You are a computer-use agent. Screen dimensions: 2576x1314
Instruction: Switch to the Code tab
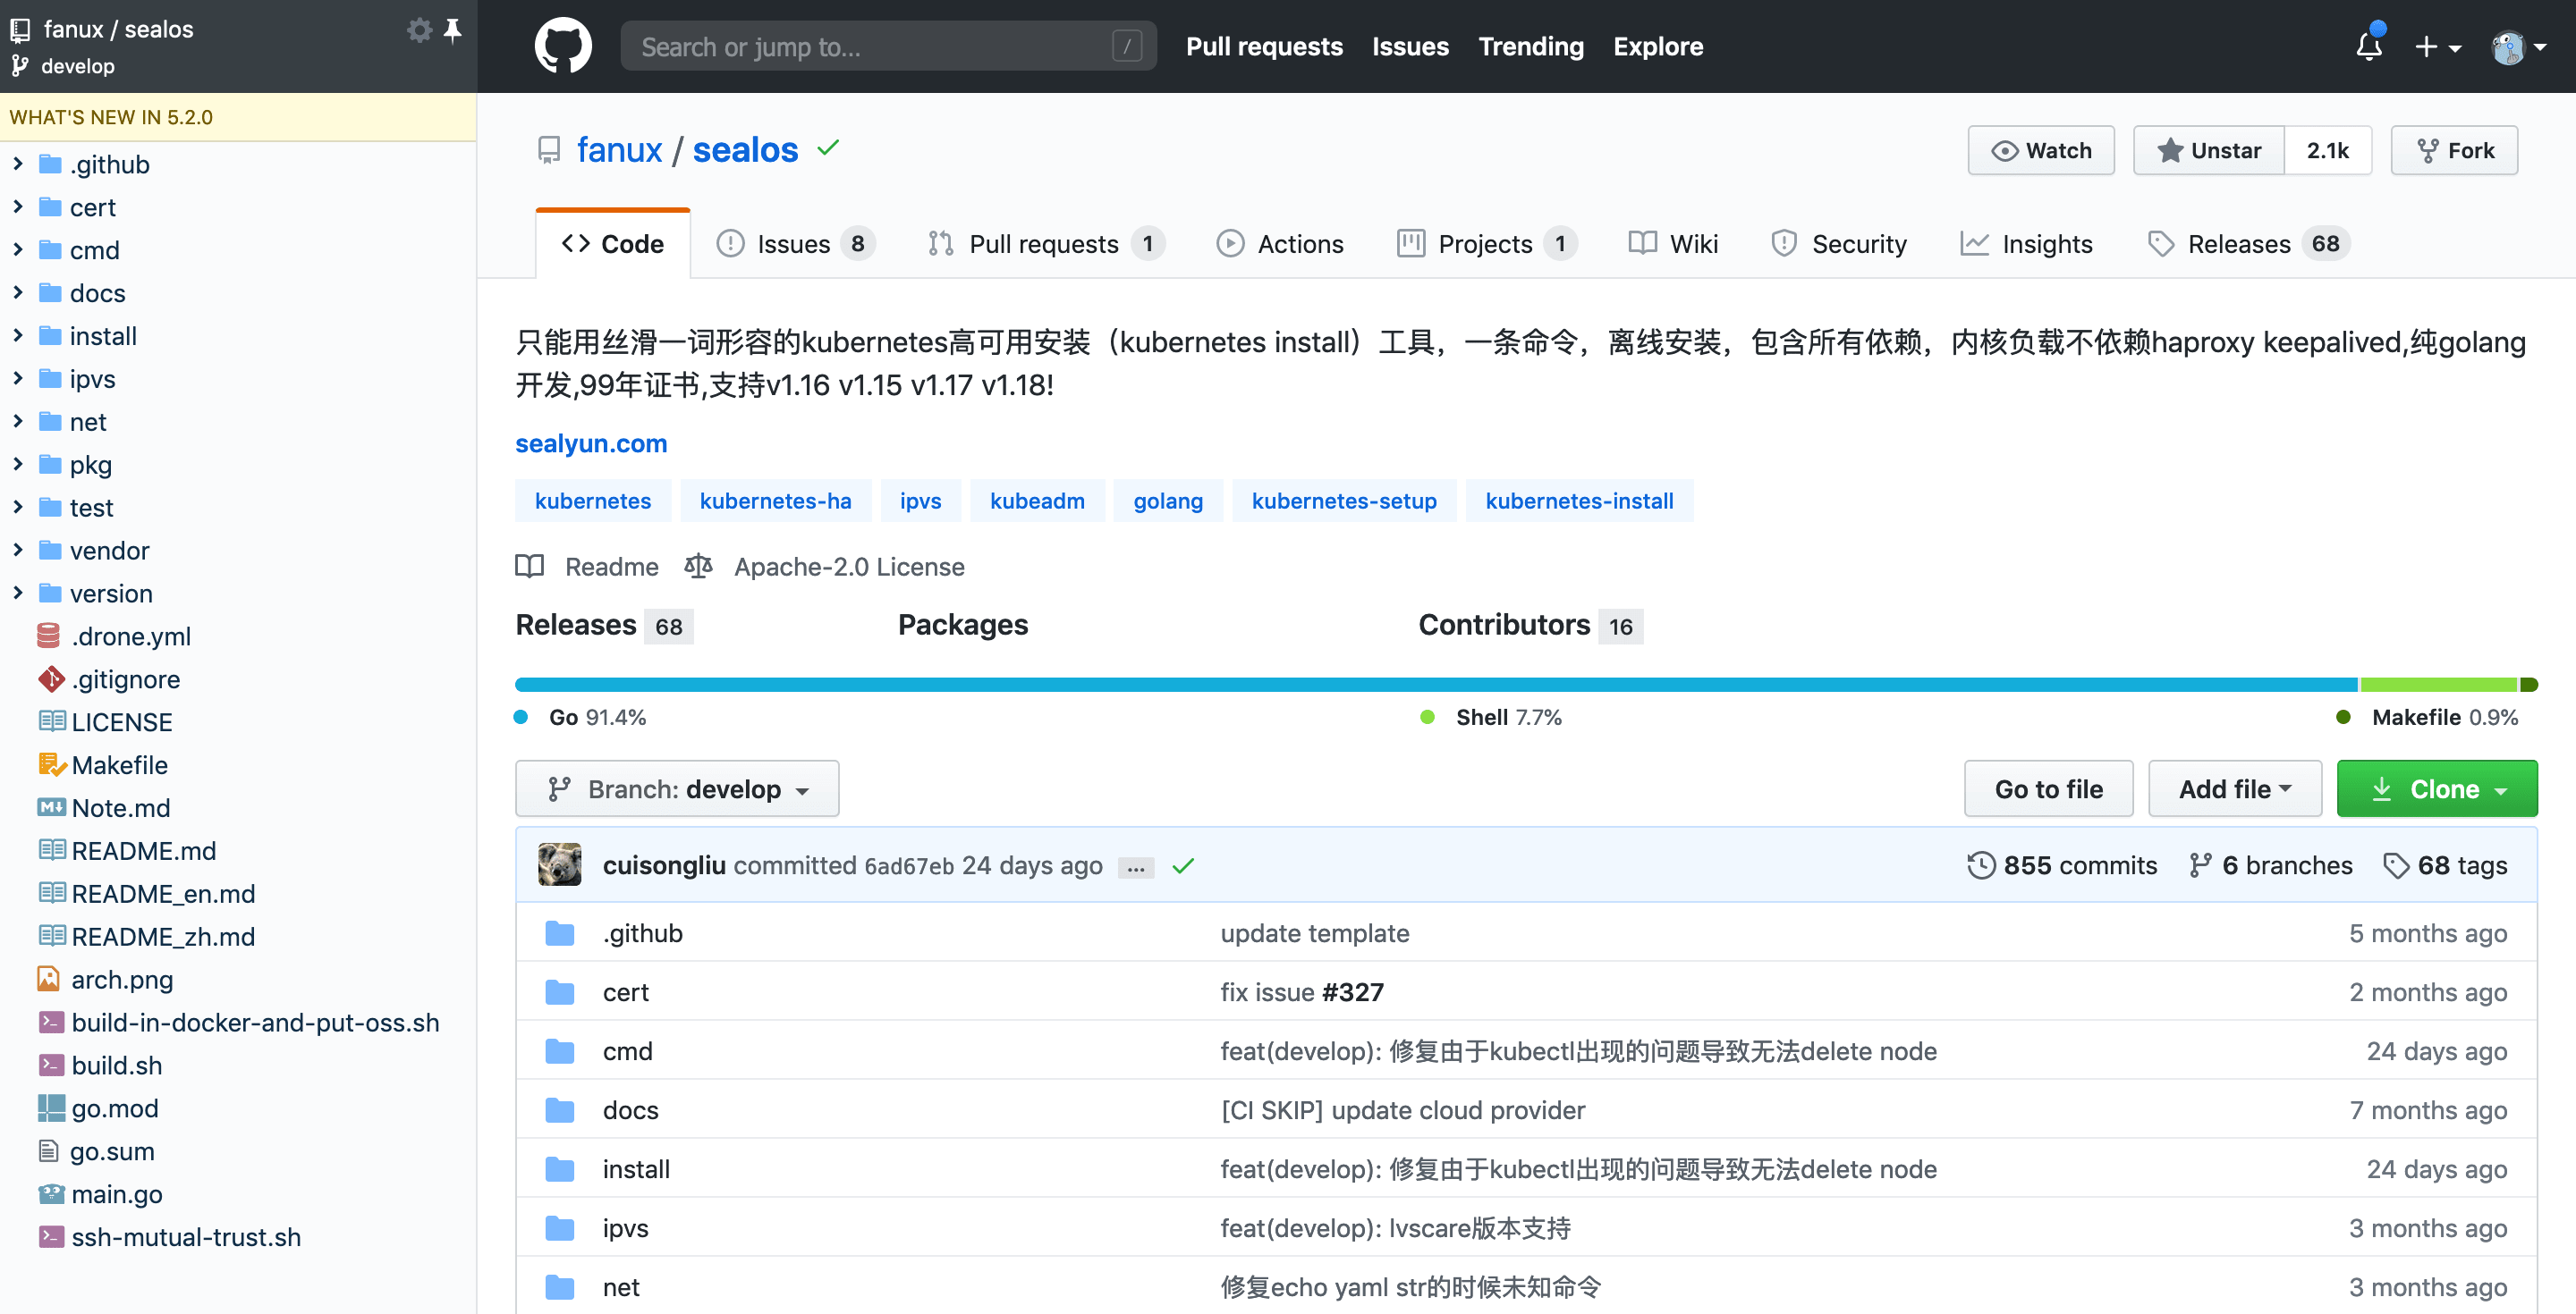click(x=613, y=244)
